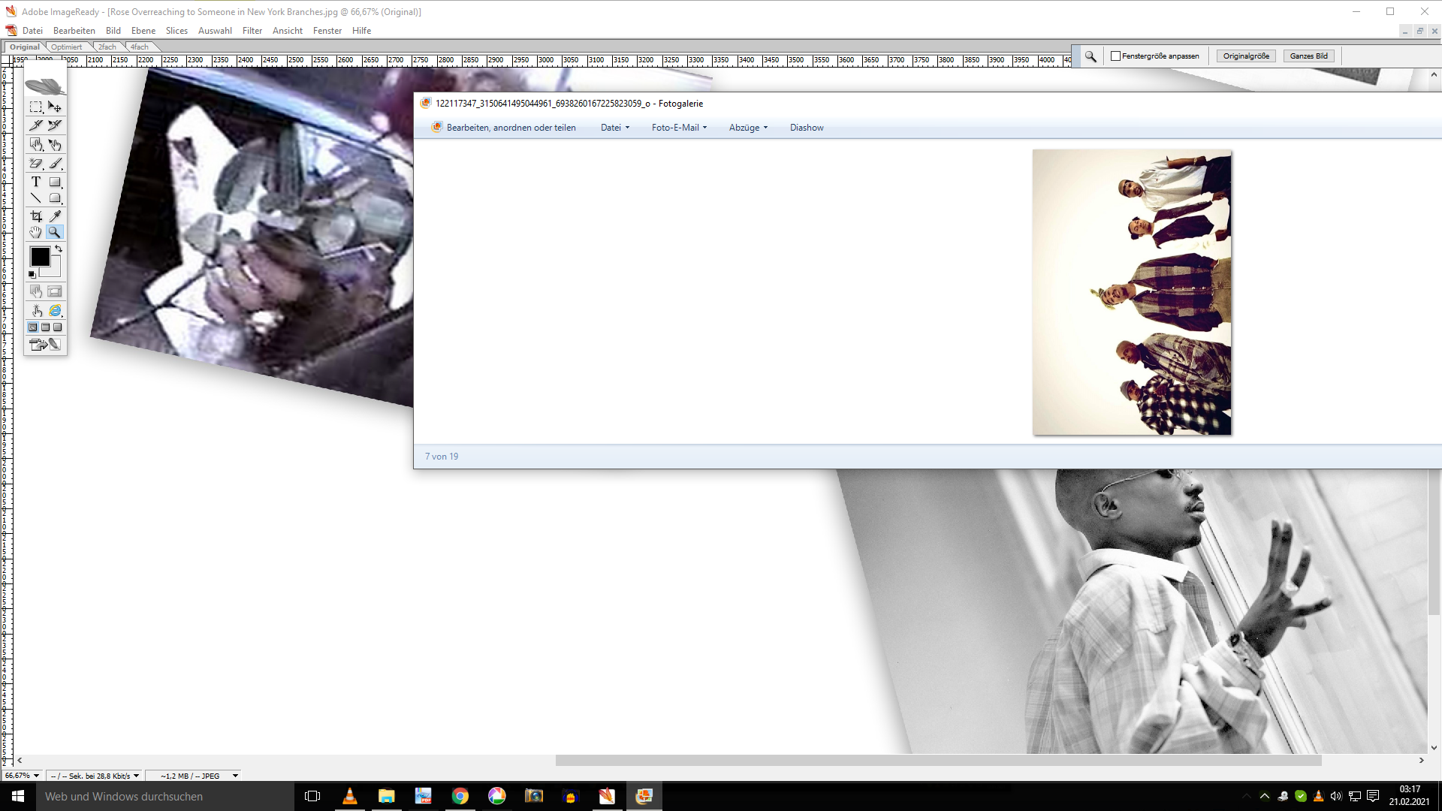Open the Ebene menu
This screenshot has width=1442, height=811.
click(143, 31)
